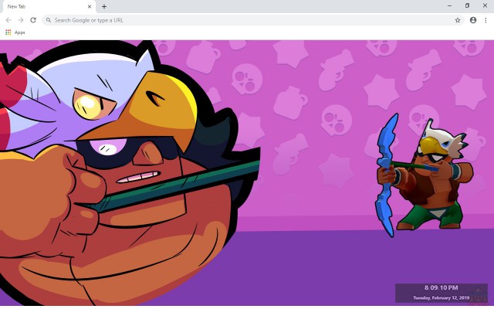Reload the page with refresh icon
The image size is (494, 309).
click(33, 20)
